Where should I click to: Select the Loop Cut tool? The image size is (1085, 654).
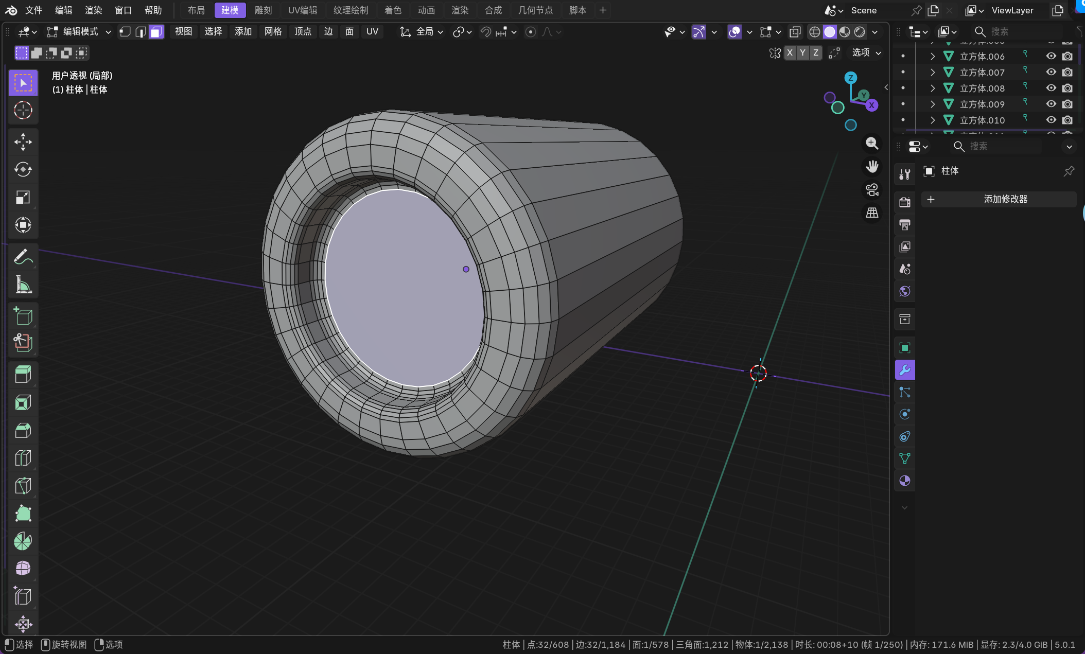(x=23, y=458)
